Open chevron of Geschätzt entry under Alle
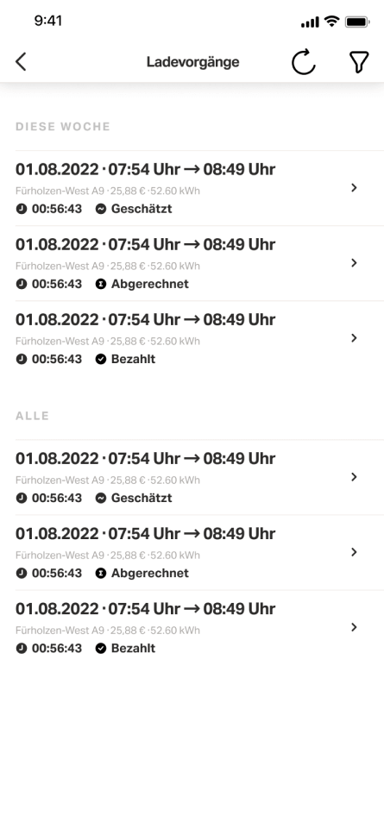Screen dimensions: 384x829 [x=355, y=477]
